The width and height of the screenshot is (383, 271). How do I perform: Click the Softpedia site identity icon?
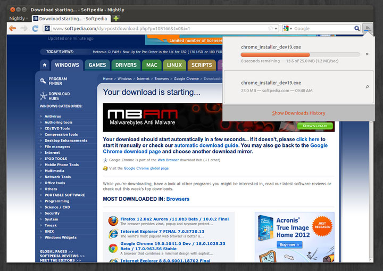(x=47, y=28)
